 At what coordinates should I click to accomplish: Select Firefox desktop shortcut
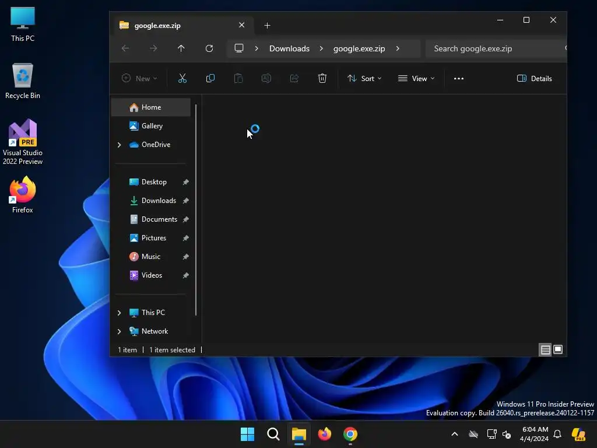23,195
